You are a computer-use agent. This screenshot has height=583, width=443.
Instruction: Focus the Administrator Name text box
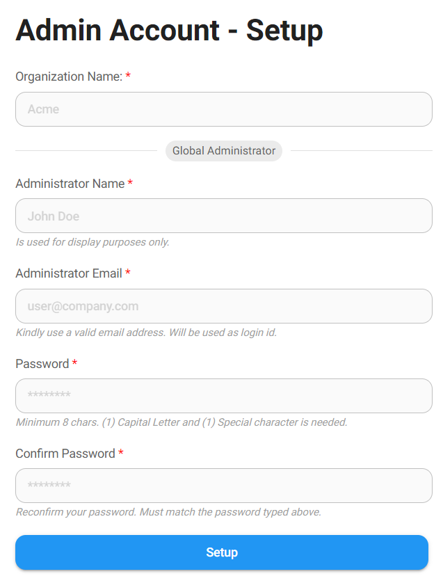pyautogui.click(x=223, y=216)
